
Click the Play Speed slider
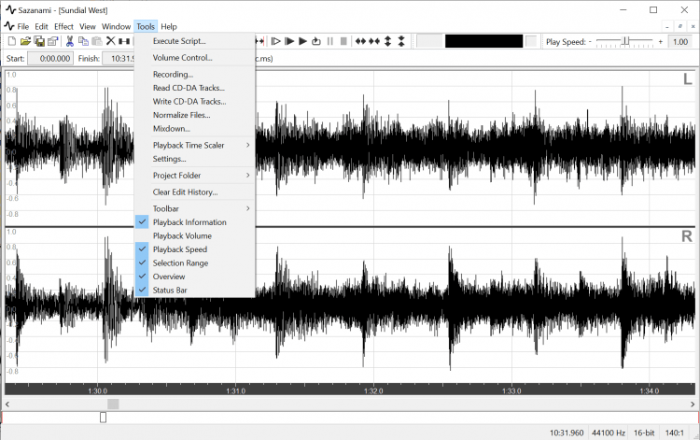click(x=624, y=41)
